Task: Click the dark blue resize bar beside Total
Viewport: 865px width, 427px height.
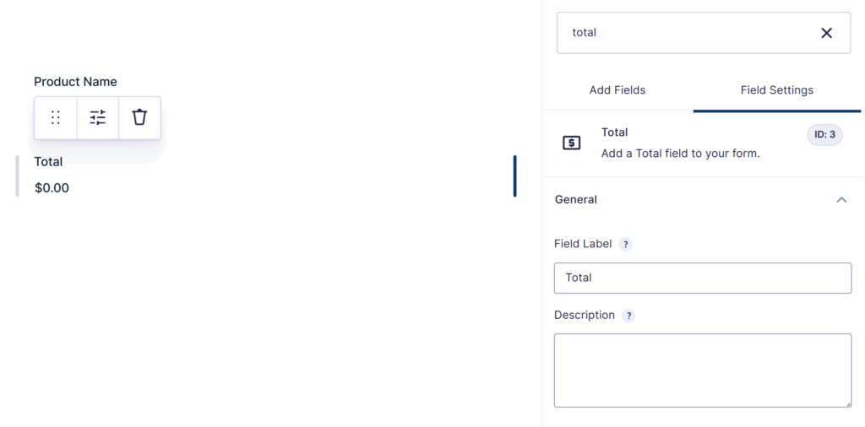Action: tap(514, 176)
